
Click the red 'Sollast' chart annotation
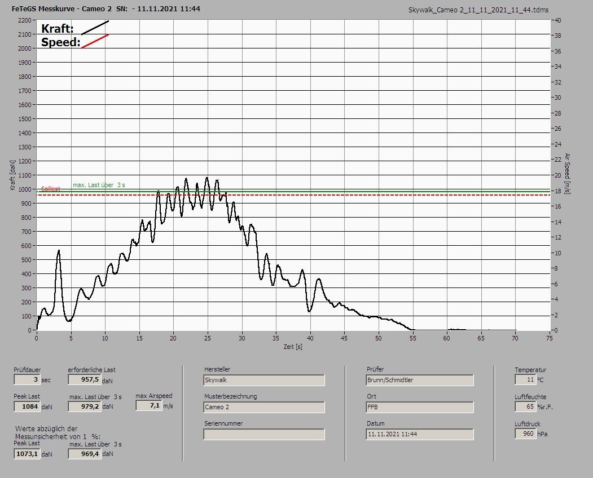point(51,189)
